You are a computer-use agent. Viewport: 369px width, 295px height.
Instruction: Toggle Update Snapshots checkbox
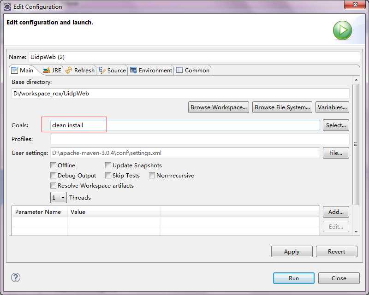coord(108,165)
